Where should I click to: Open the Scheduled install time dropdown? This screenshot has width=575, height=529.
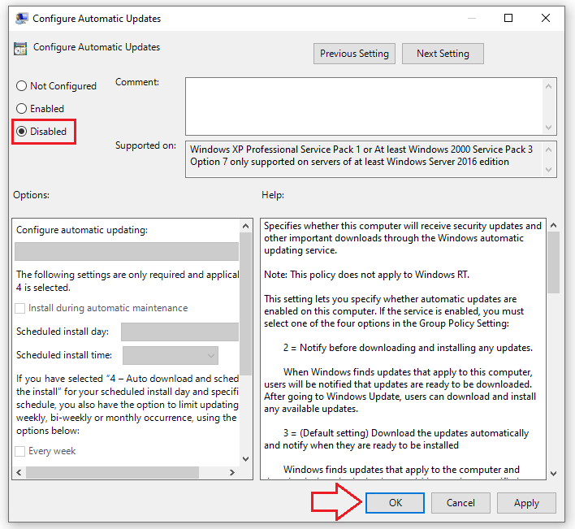tap(171, 355)
